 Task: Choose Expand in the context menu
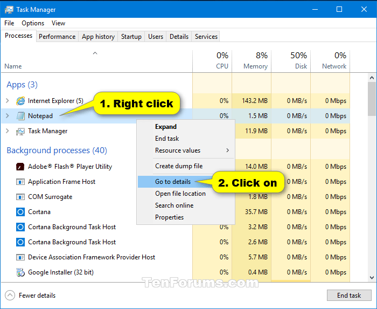[186, 127]
